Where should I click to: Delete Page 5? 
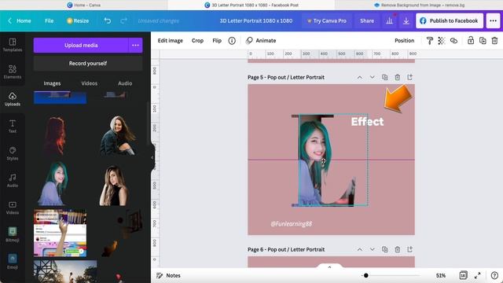(397, 77)
